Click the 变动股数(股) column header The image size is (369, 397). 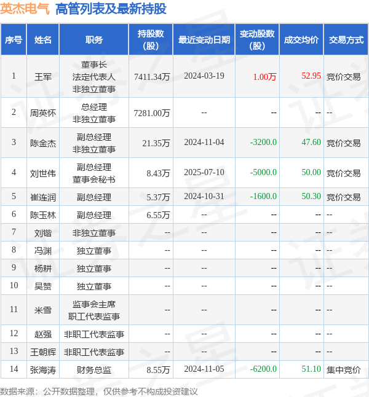pyautogui.click(x=257, y=40)
